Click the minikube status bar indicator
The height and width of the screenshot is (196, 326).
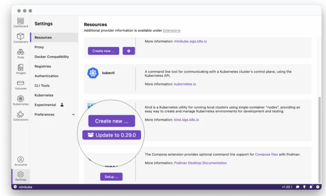[x=23, y=187]
